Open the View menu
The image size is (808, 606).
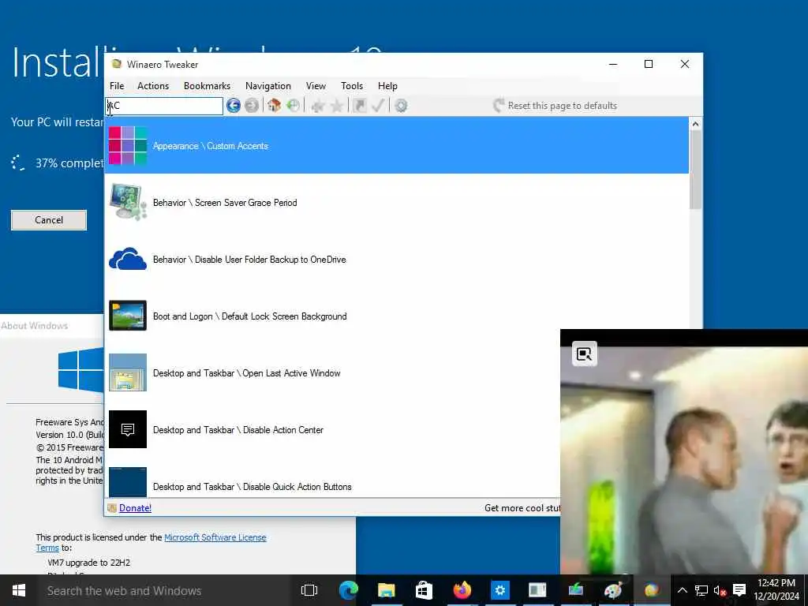tap(316, 86)
